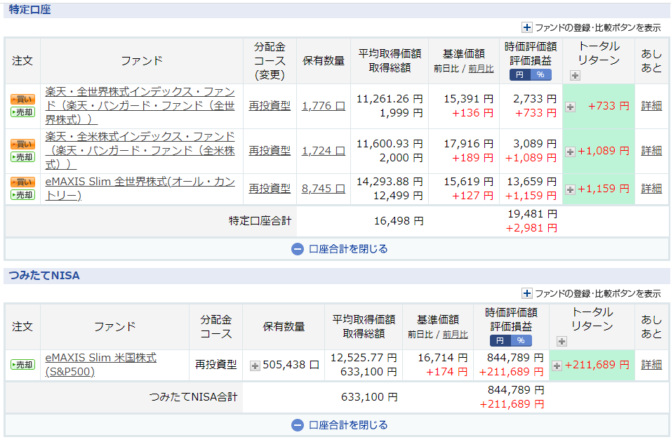Show fund register/compare buttons in 特定口座 section
Image resolution: width=671 pixels, height=442 pixels.
[x=592, y=28]
